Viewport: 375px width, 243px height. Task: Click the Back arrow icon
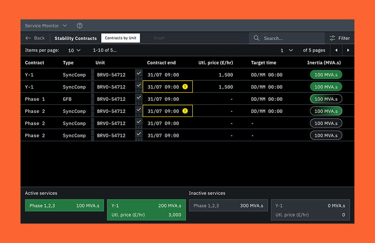28,38
